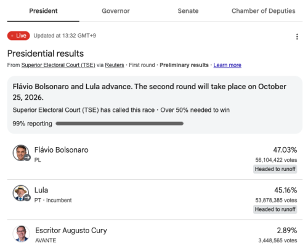Click Bolsonaro's Headed to runoff badge
This screenshot has height=251, width=308.
point(275,169)
